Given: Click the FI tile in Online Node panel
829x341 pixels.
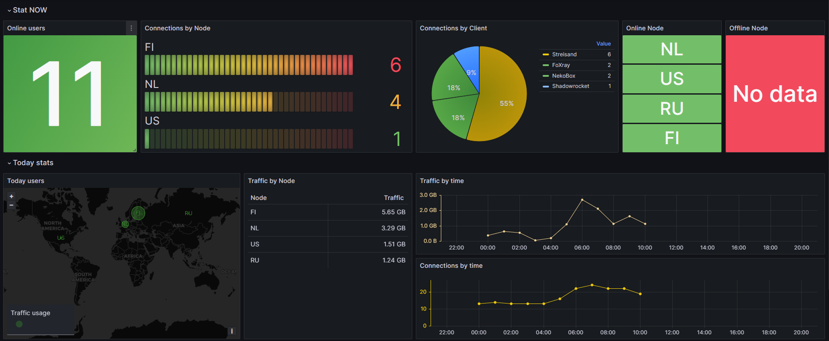Looking at the screenshot, I should coord(672,138).
